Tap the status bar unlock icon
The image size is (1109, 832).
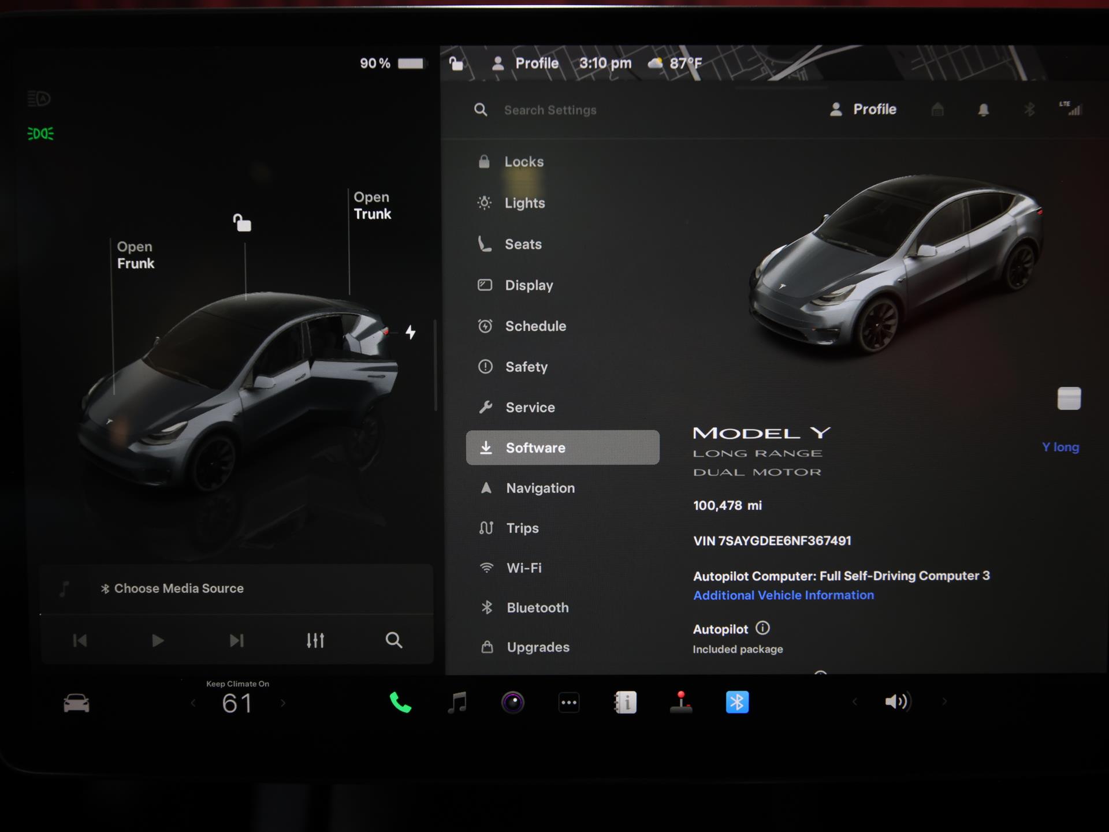[x=456, y=63]
